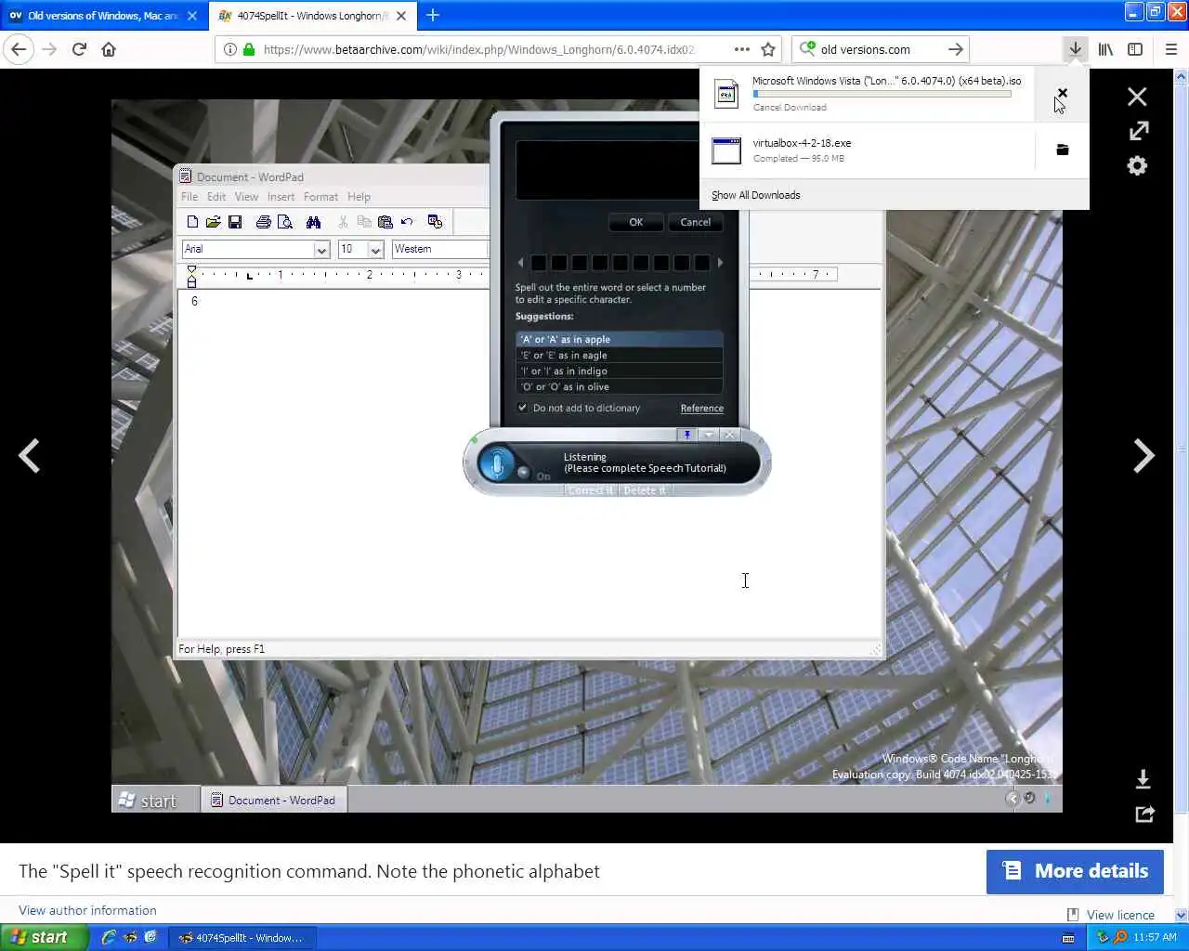Image resolution: width=1189 pixels, height=951 pixels.
Task: Open the Firefox hamburger menu
Action: pos(1170,49)
